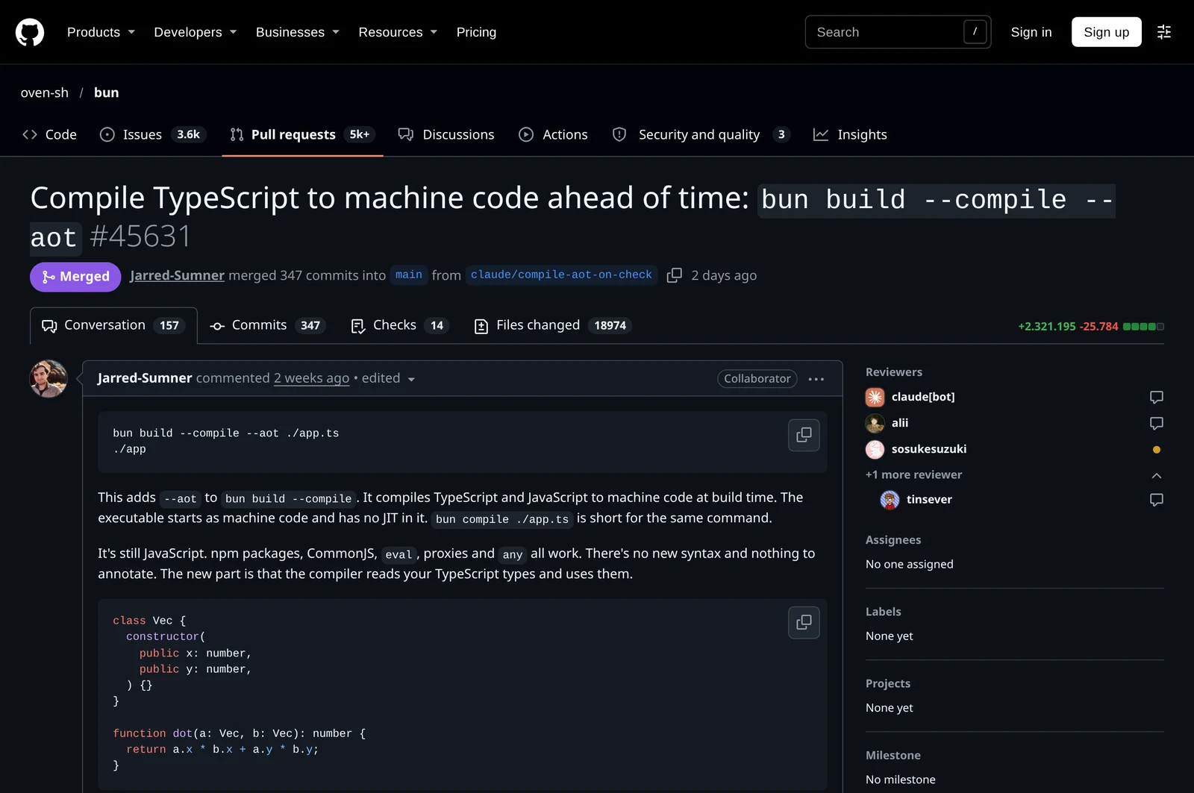Viewport: 1194px width, 793px height.
Task: Open tinsever reviewer avatar
Action: pyautogui.click(x=890, y=500)
